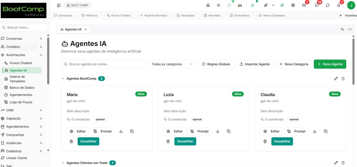
Task: Open the Meus Chamados shortcut
Action: click(272, 15)
